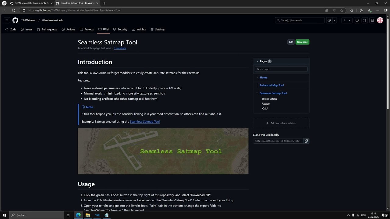Open the browser three-dot settings menu
Screen dimensions: 390x219
tap(378, 10)
